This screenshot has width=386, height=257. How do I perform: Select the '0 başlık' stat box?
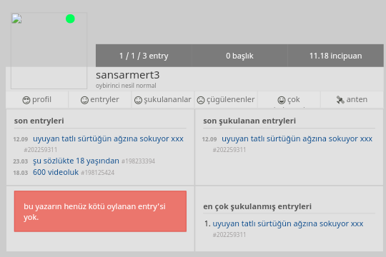(239, 56)
